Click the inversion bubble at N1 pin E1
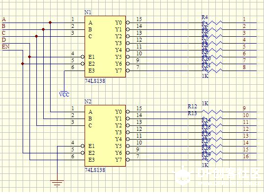Viewport: 264px width, 194px height. point(83,57)
